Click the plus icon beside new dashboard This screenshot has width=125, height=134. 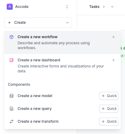(113, 60)
